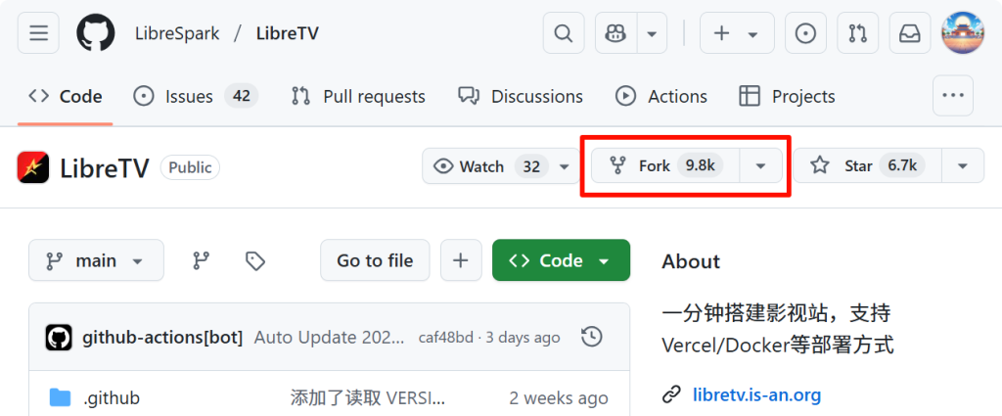Click the Issues count badge 42
This screenshot has height=416, width=1002.
[x=241, y=97]
